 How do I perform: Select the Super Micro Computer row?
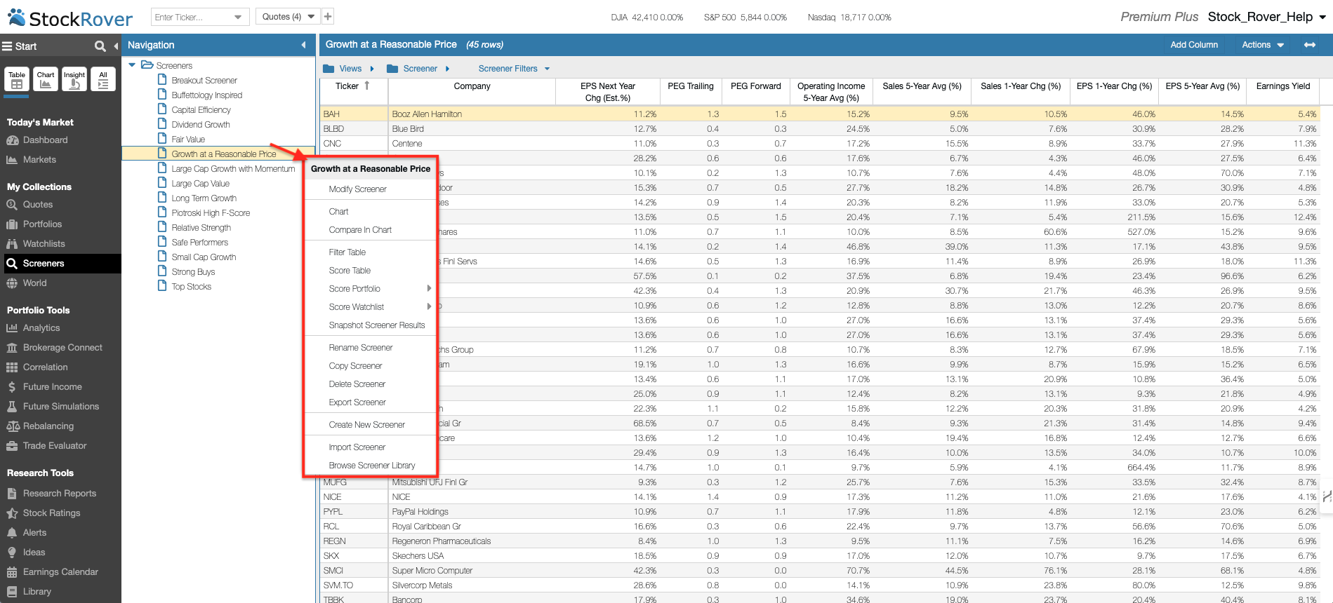coord(819,571)
